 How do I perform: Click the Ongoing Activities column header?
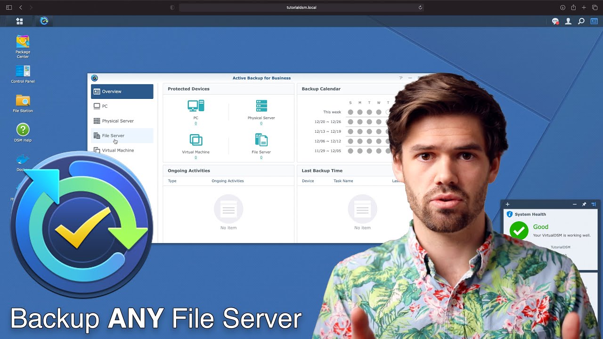tap(228, 181)
